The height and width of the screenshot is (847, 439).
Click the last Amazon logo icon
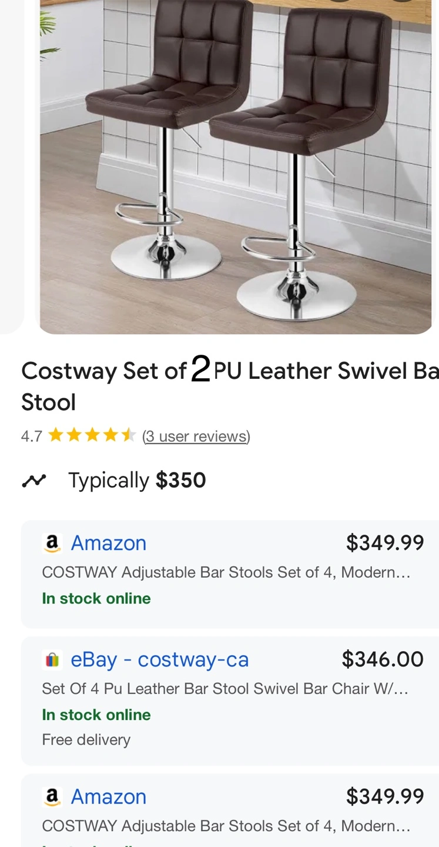(52, 797)
